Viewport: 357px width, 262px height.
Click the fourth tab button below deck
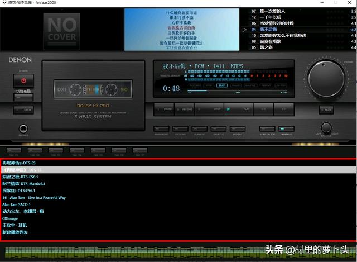(77, 150)
